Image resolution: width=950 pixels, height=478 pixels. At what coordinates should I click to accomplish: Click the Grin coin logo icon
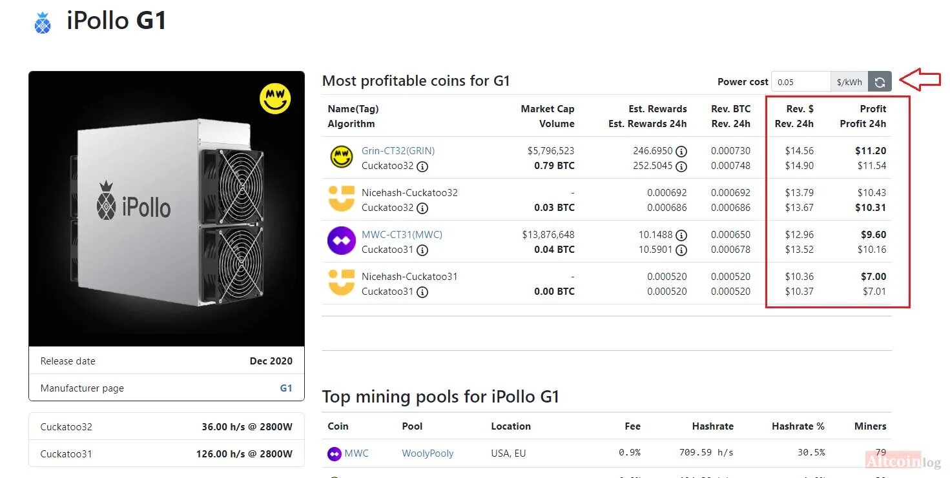(342, 157)
